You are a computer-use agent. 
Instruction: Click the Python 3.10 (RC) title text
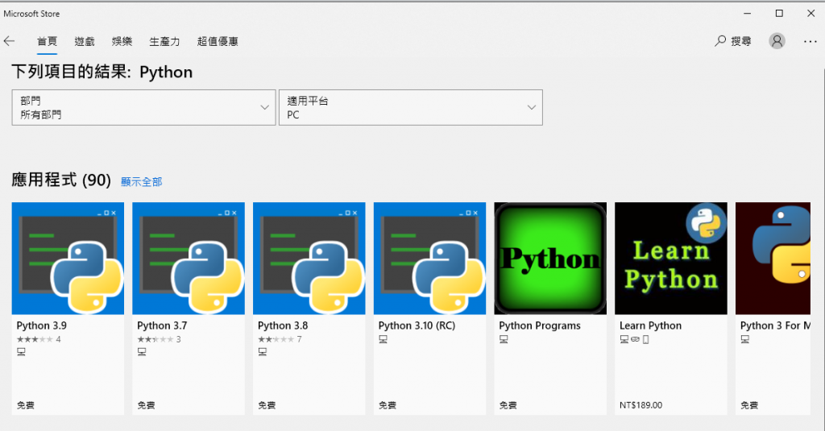point(417,325)
